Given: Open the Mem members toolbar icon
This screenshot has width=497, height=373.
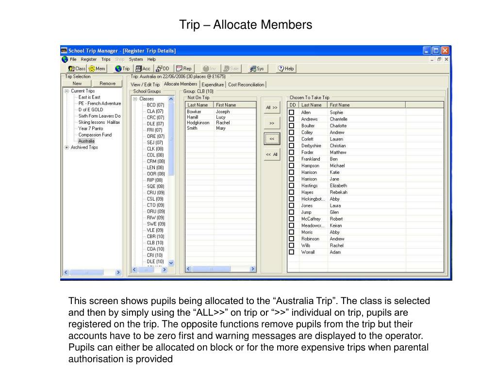Looking at the screenshot, I should pyautogui.click(x=97, y=68).
